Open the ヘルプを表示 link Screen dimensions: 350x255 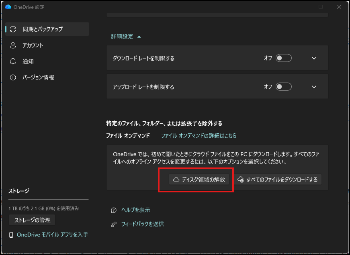tap(136, 210)
